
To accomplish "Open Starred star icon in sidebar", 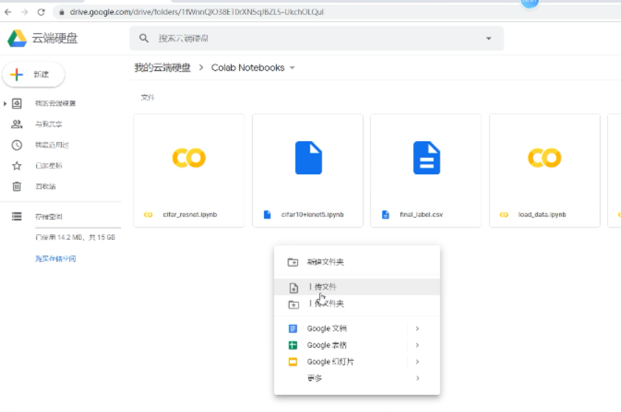I will click(17, 165).
